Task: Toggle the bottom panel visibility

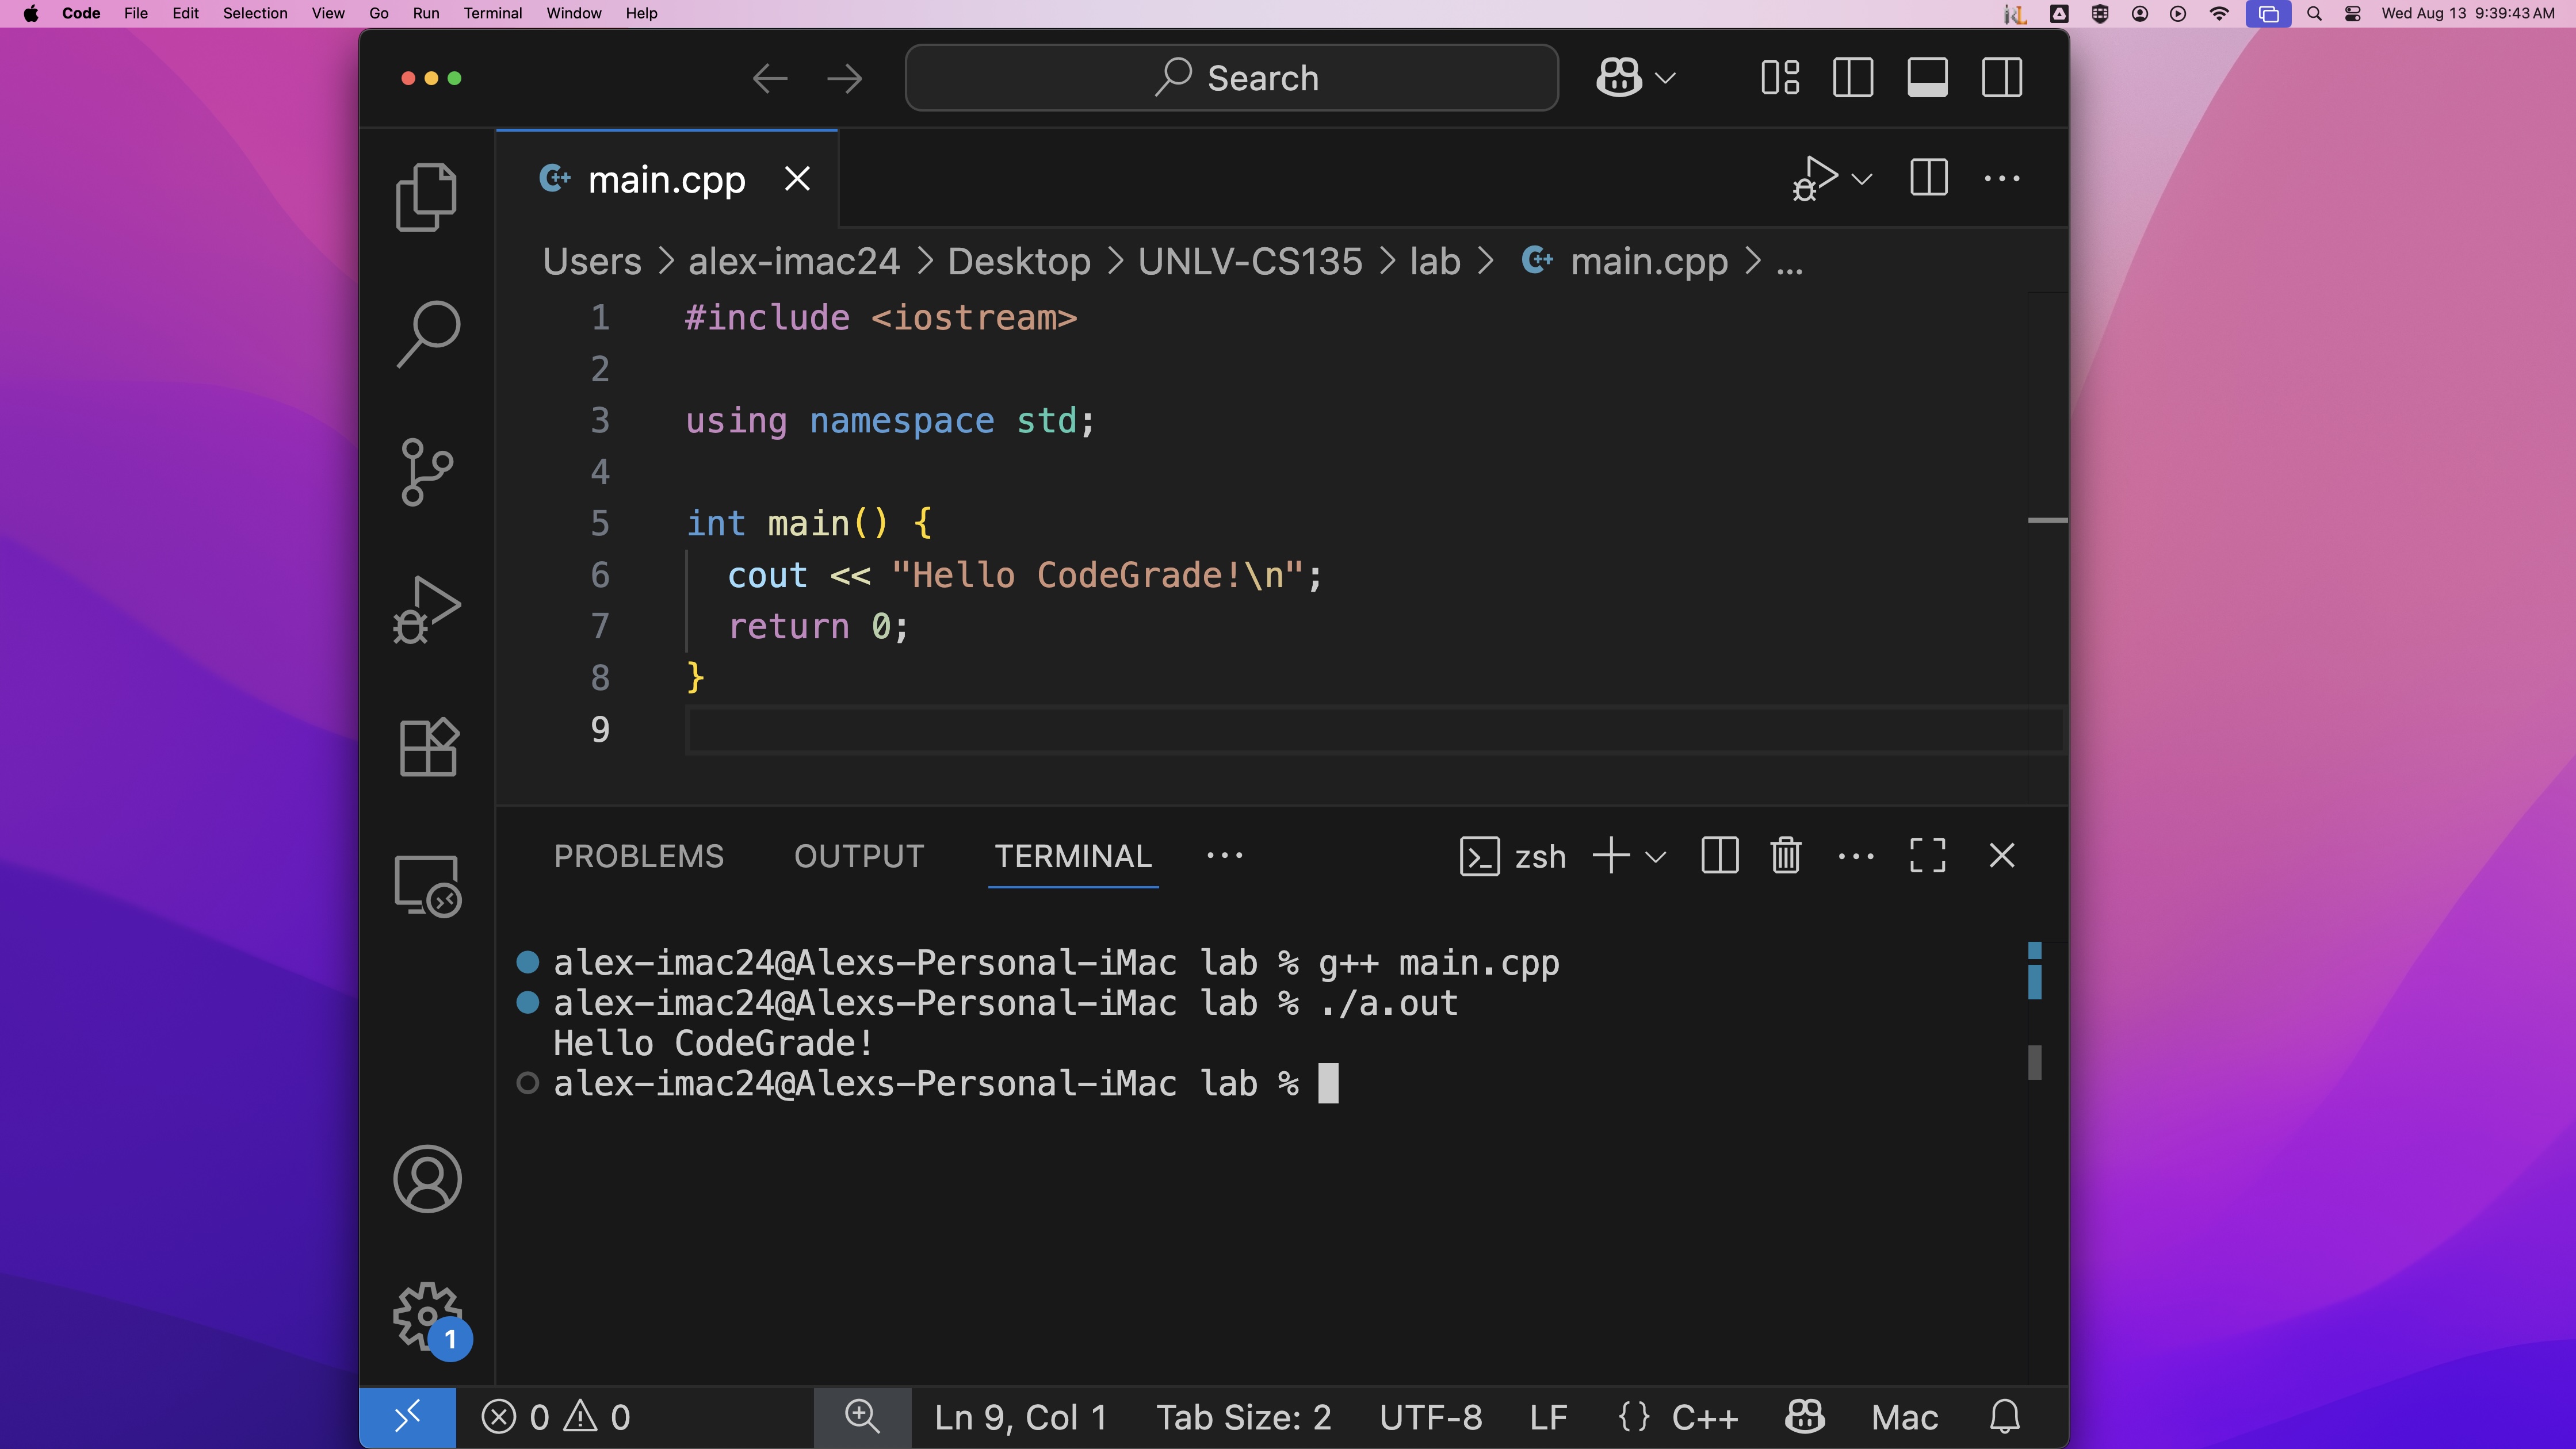Action: 1927,78
